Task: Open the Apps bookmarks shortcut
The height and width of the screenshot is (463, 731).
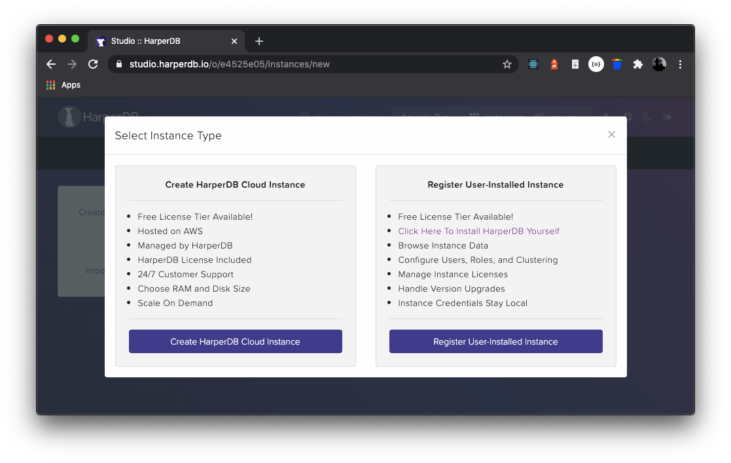Action: pos(63,85)
